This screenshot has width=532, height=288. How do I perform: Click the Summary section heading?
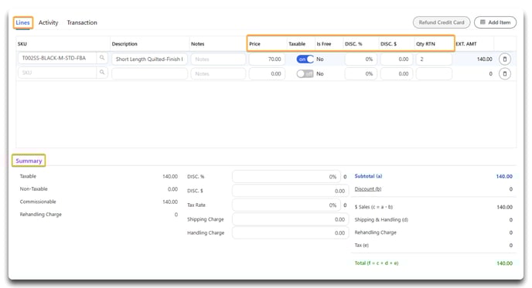pyautogui.click(x=29, y=161)
